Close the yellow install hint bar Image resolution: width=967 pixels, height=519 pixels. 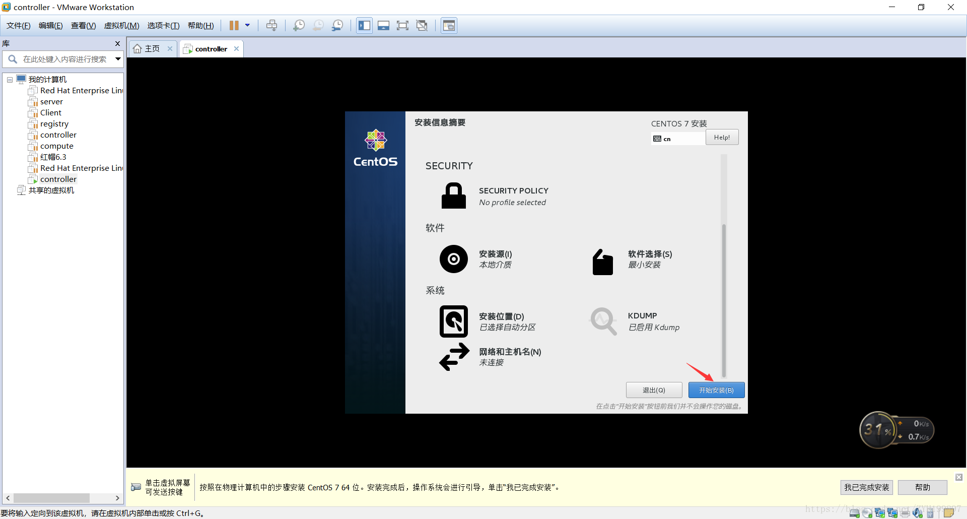coord(959,477)
